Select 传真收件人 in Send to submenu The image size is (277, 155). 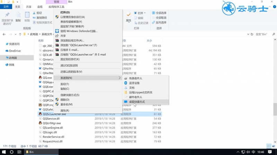point(145,78)
